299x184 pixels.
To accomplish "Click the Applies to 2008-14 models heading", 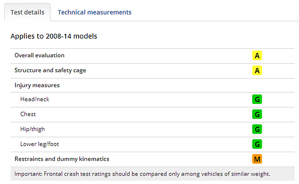I will [54, 36].
